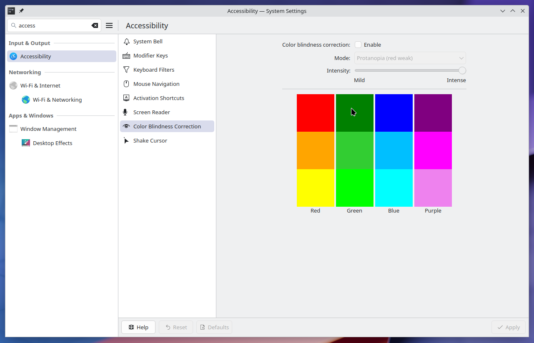Select the System Bell icon
This screenshot has height=343, width=534.
click(x=127, y=41)
